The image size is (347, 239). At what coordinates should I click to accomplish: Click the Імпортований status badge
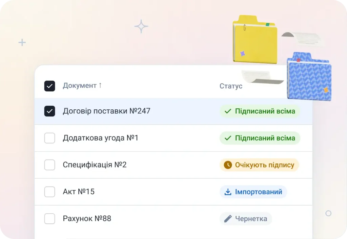[x=253, y=192]
